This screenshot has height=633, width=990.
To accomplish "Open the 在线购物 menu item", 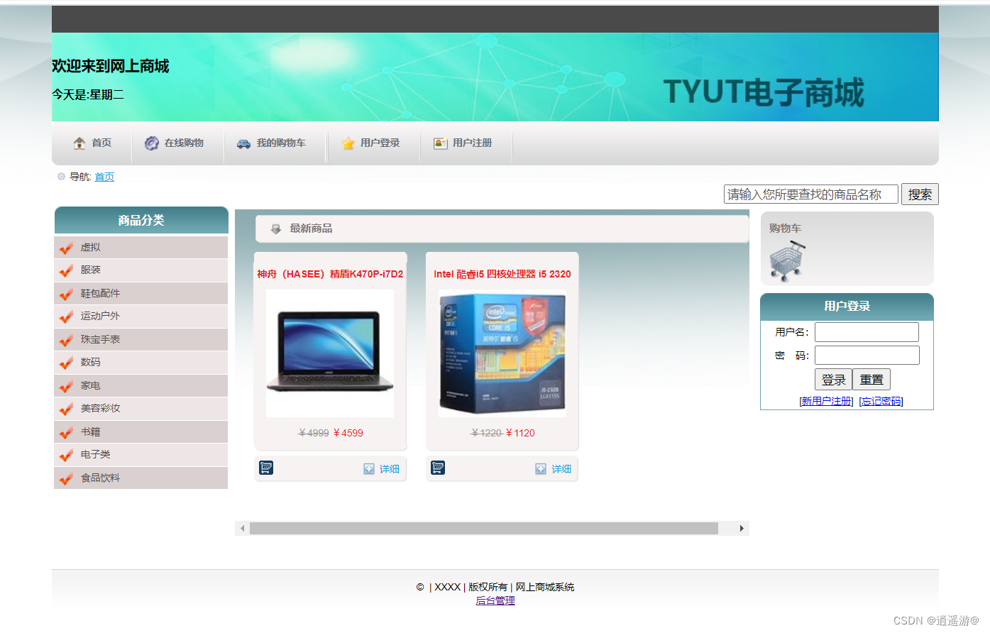I will 184,143.
